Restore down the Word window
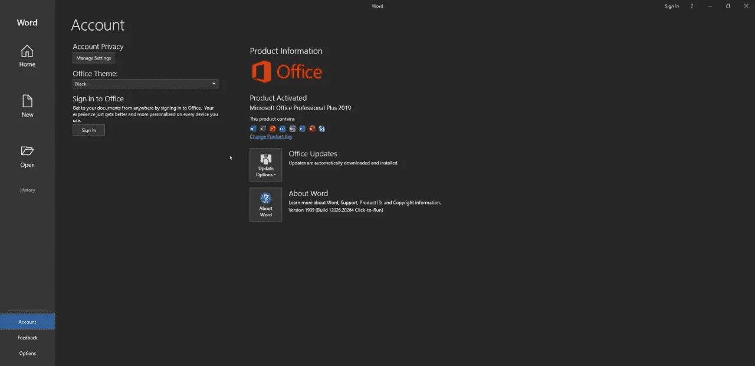The image size is (755, 366). [728, 6]
